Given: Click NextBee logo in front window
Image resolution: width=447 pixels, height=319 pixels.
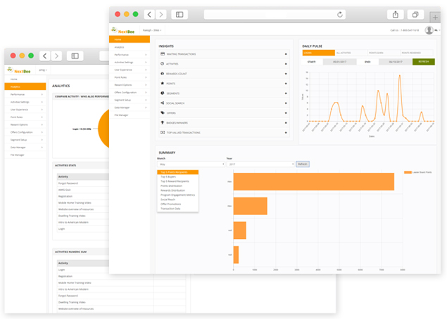Looking at the screenshot, I should (x=123, y=30).
